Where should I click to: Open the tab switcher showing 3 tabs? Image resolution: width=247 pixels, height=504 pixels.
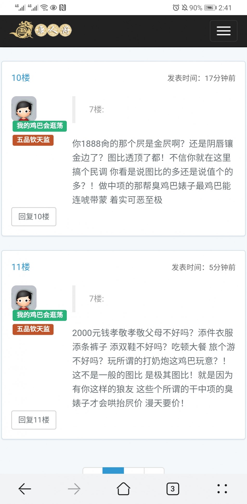[173, 489]
